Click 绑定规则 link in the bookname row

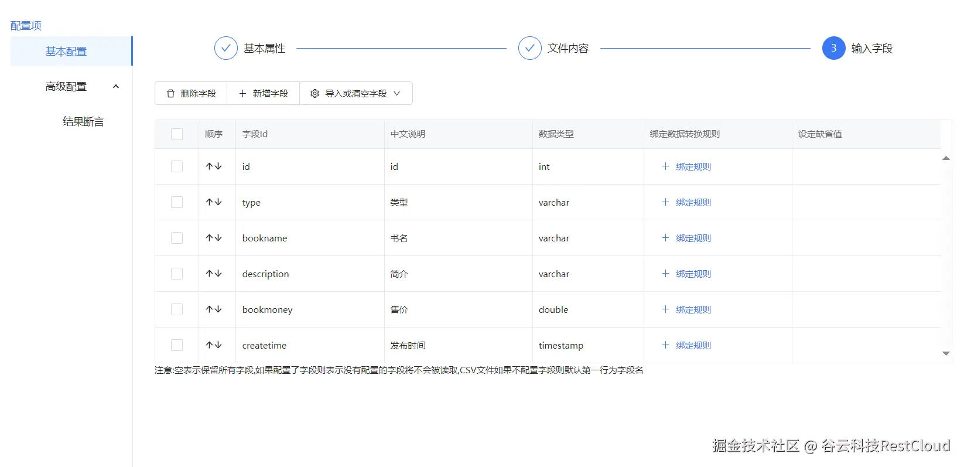[x=693, y=238]
